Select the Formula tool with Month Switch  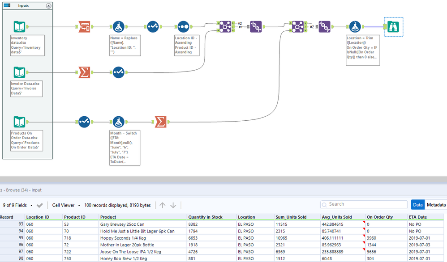[x=119, y=122]
